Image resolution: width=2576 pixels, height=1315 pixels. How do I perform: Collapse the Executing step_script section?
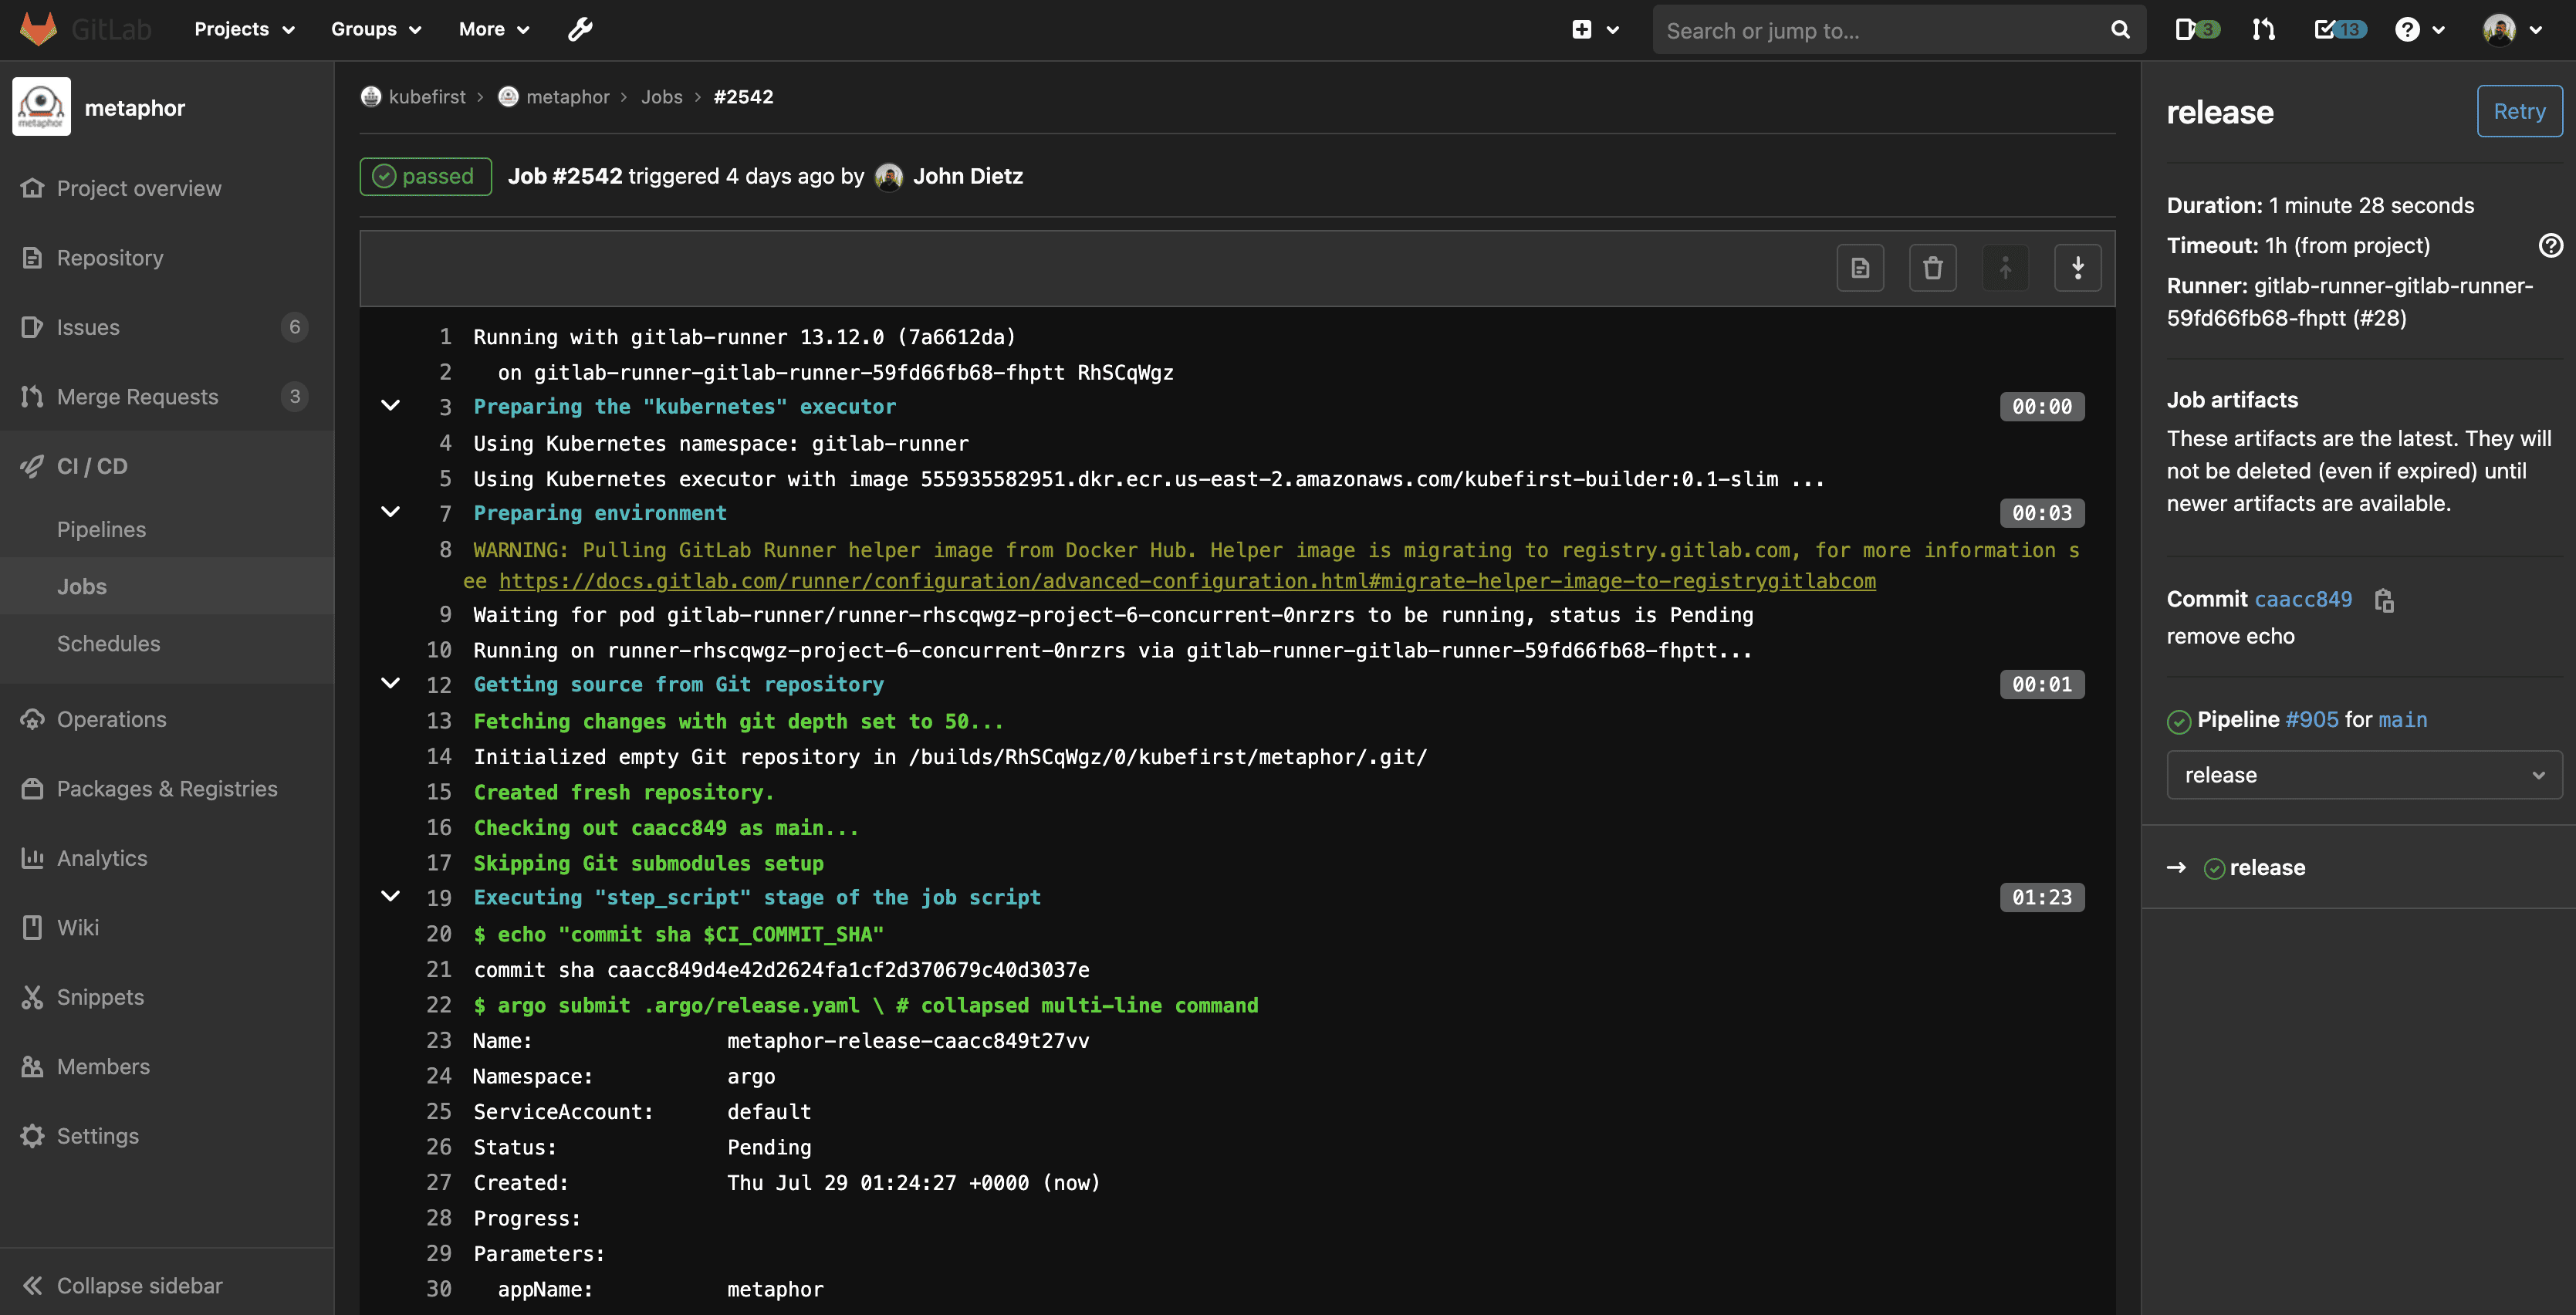coord(391,897)
